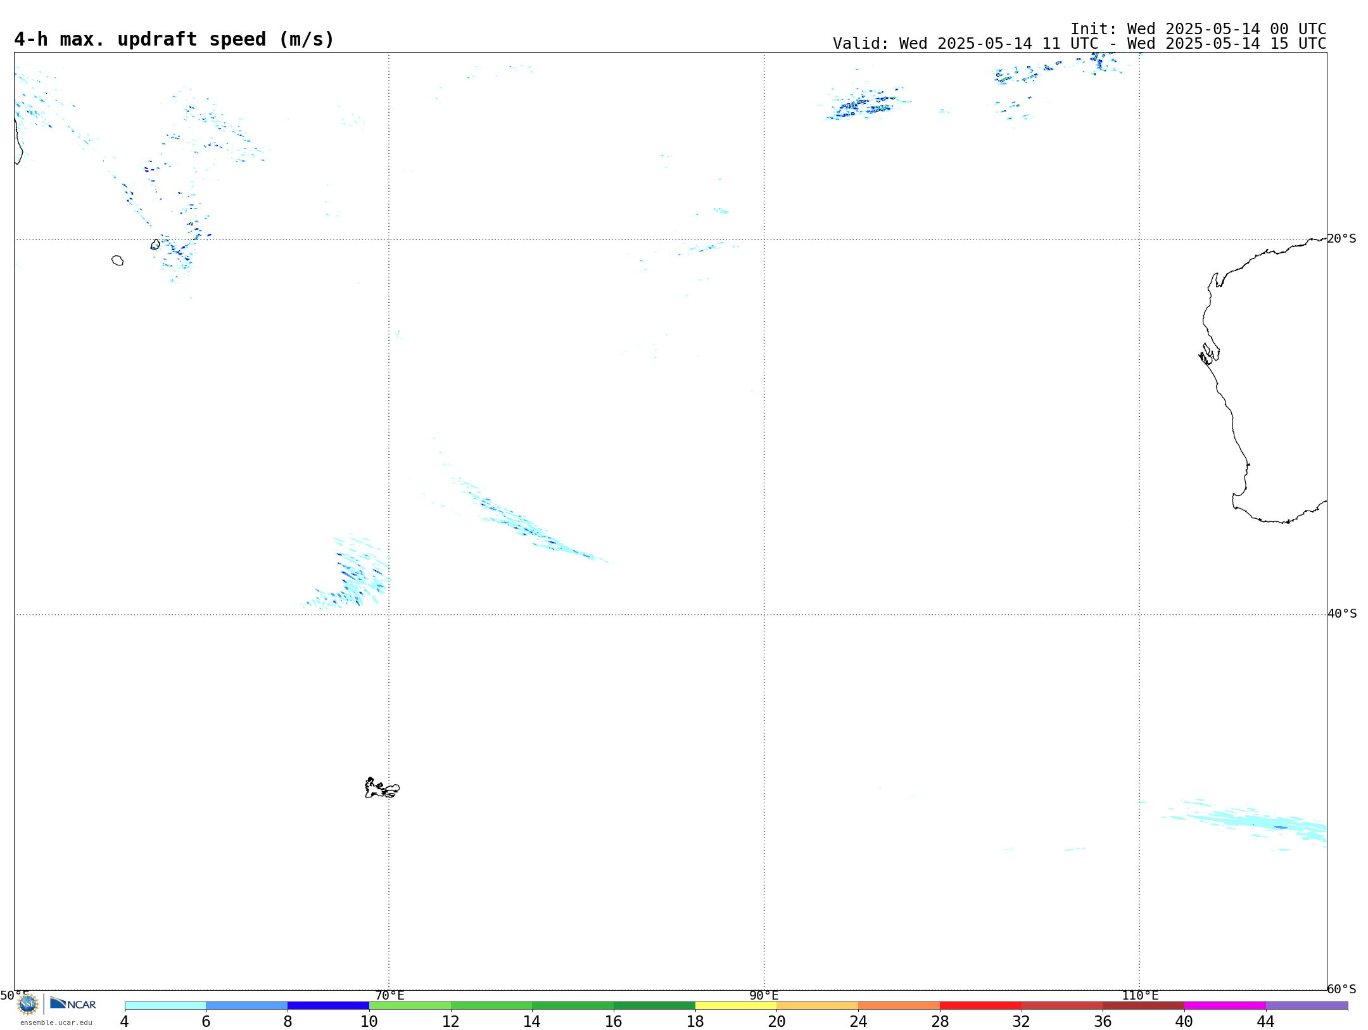The width and height of the screenshot is (1368, 1030).
Task: Click the magenta 40-44 m/s color swatch
Action: point(1225,1005)
